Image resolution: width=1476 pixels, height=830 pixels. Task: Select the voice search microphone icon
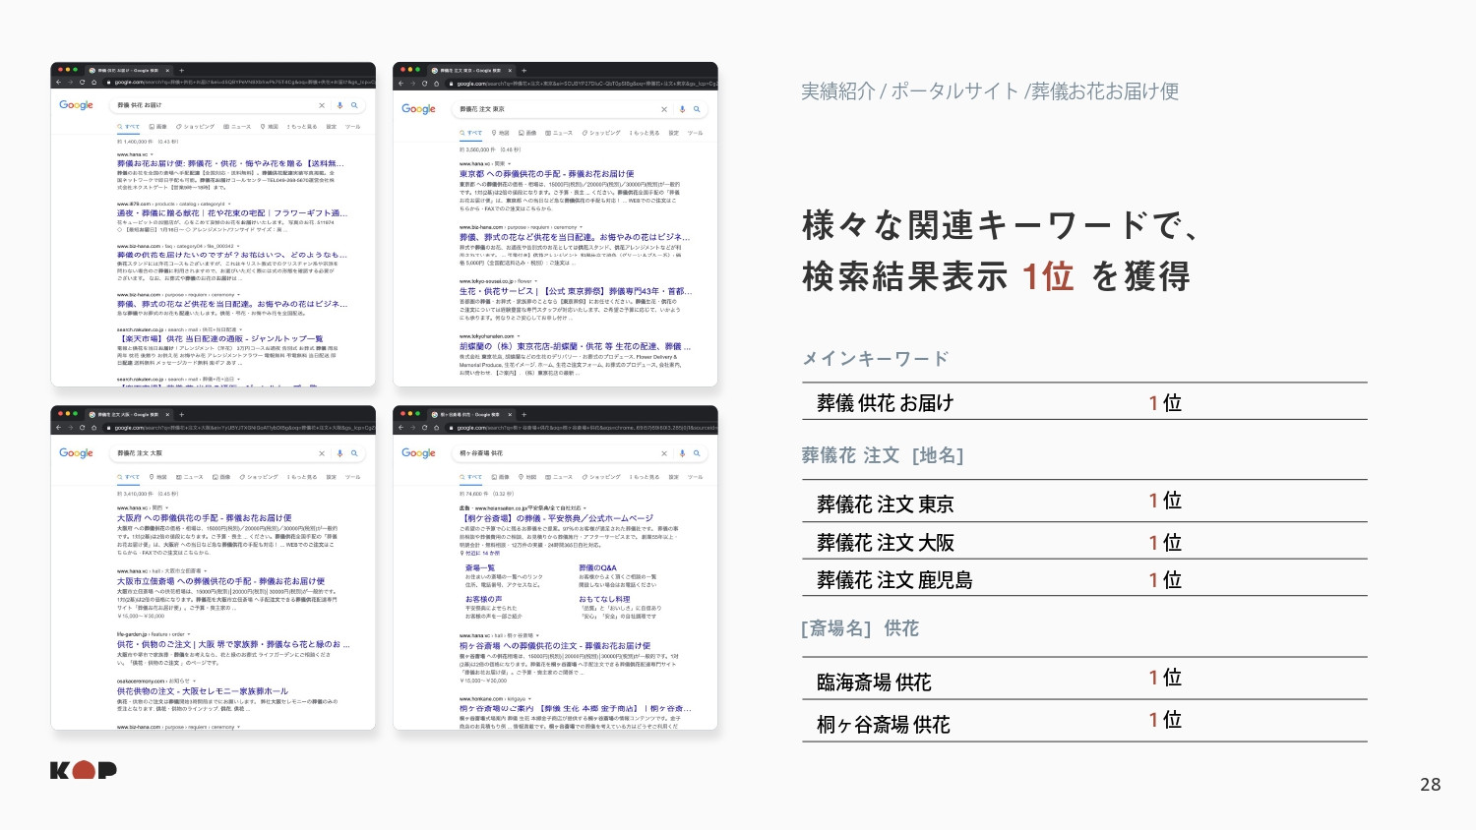(x=339, y=105)
